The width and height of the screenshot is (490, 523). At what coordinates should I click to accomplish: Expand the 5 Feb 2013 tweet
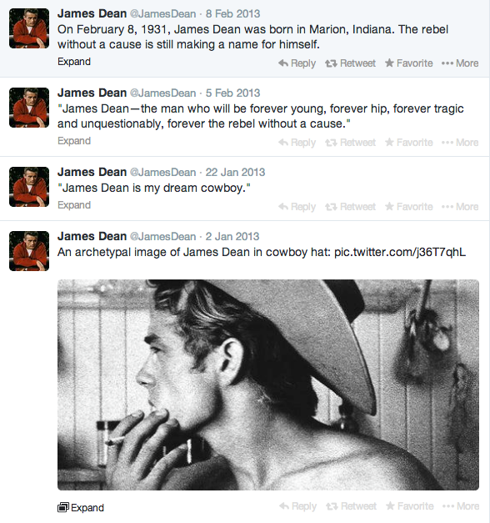click(x=74, y=141)
